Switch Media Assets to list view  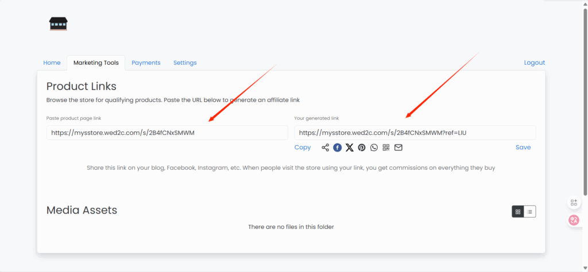click(x=529, y=212)
